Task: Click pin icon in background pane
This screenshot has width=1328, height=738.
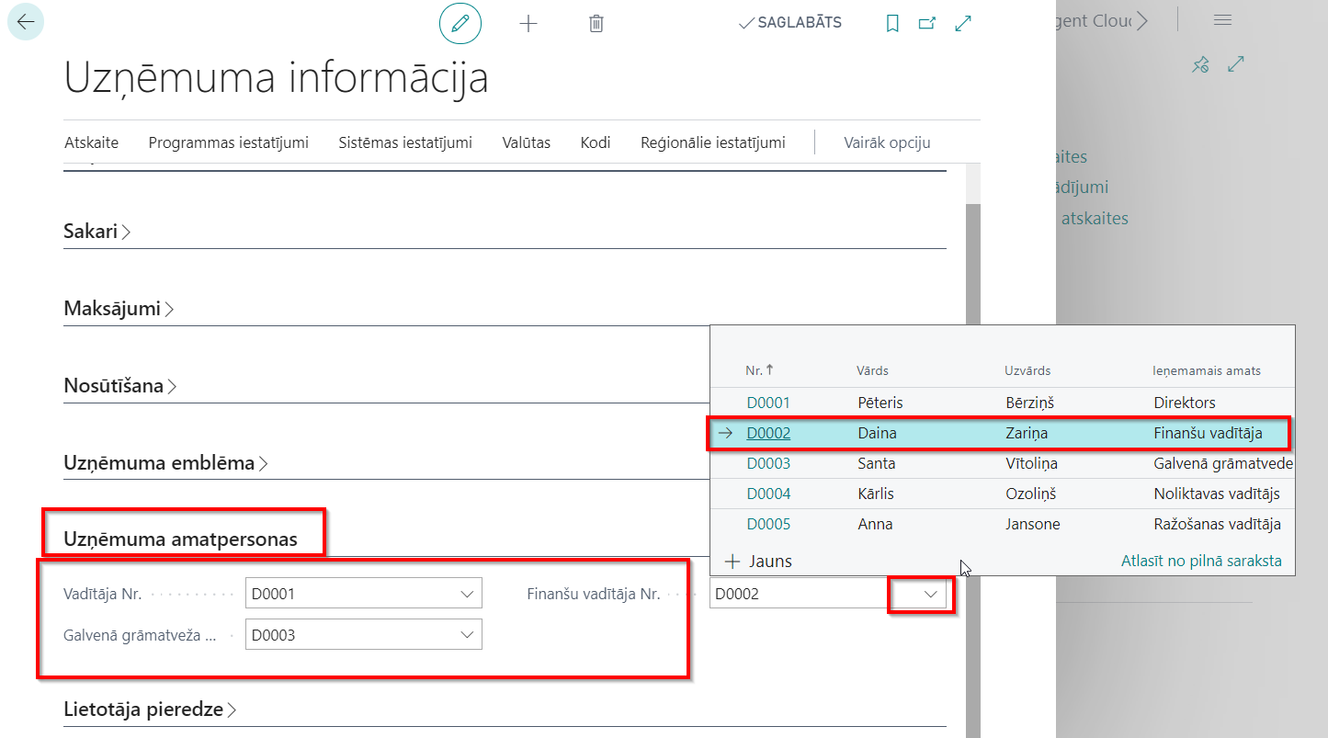Action: pos(1200,64)
